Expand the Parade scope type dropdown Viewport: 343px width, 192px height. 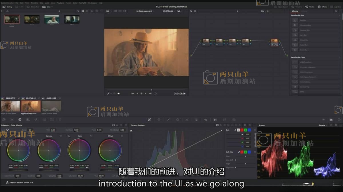(x=323, y=125)
